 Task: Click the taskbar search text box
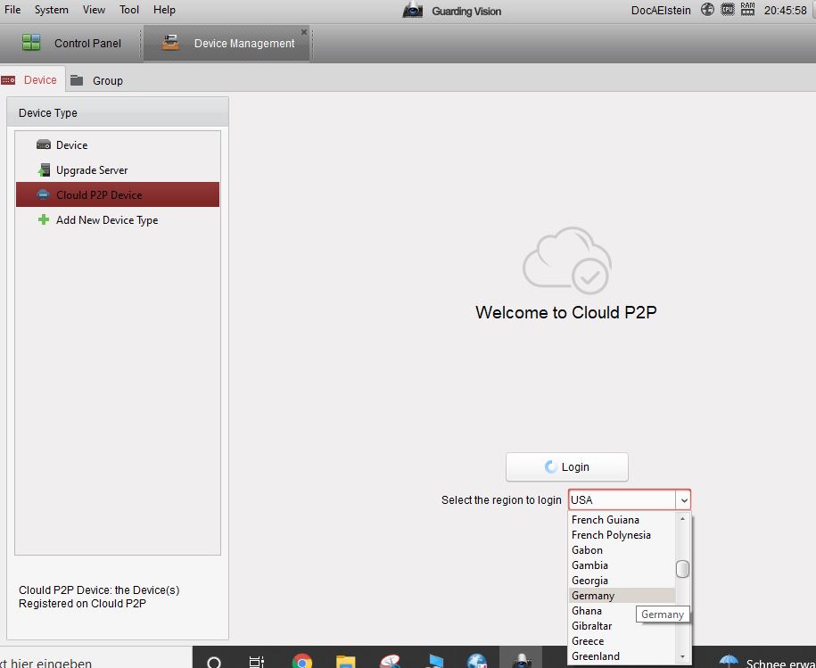[96, 657]
